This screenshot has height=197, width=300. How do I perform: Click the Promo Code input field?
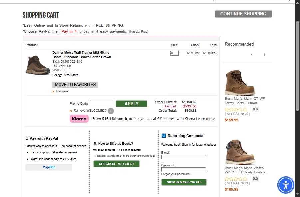pos(102,103)
